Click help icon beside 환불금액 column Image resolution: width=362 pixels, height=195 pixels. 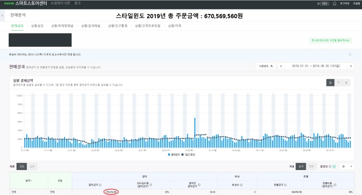(x=285, y=185)
